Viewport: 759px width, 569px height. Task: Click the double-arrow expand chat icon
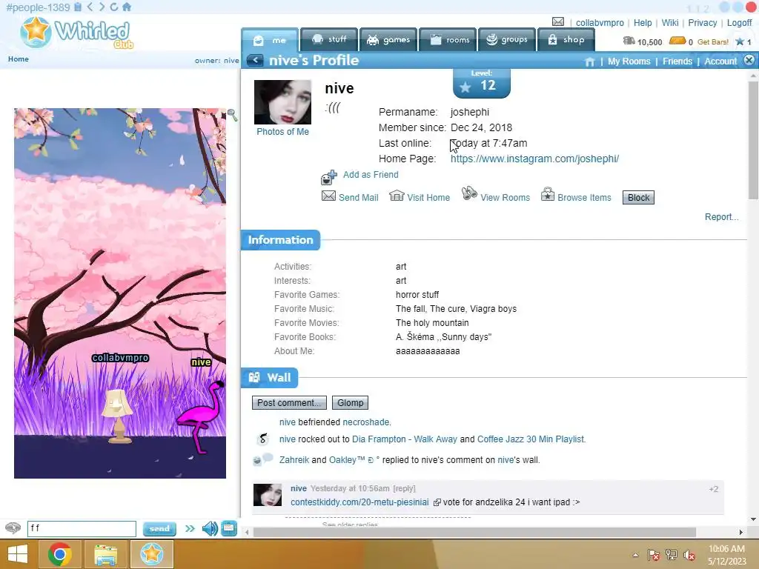tap(190, 528)
